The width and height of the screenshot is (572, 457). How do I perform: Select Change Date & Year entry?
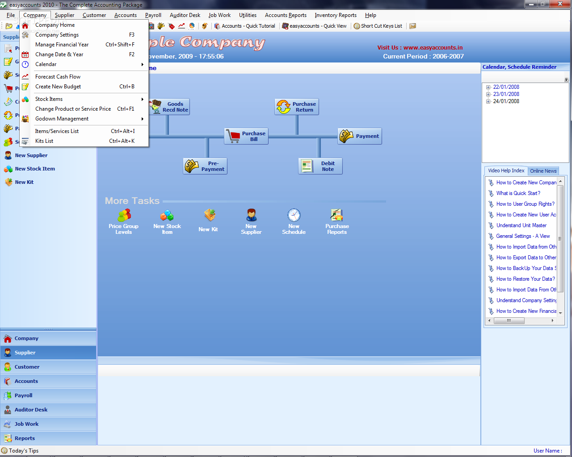pyautogui.click(x=84, y=54)
